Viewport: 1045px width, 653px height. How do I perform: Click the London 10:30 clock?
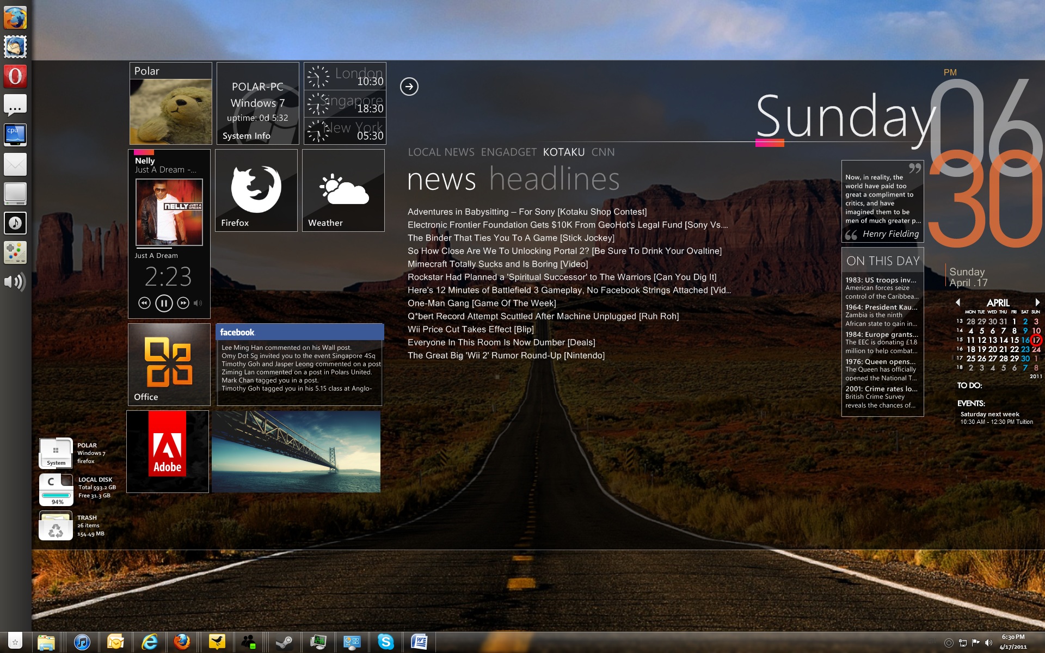345,77
